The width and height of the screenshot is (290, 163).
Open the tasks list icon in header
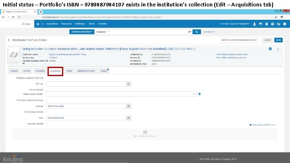[x=267, y=24]
